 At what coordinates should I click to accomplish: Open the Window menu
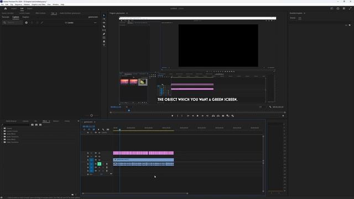point(55,4)
